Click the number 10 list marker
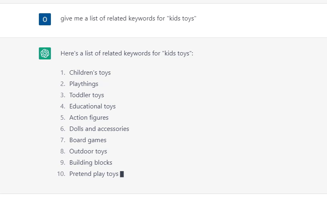 [61, 174]
